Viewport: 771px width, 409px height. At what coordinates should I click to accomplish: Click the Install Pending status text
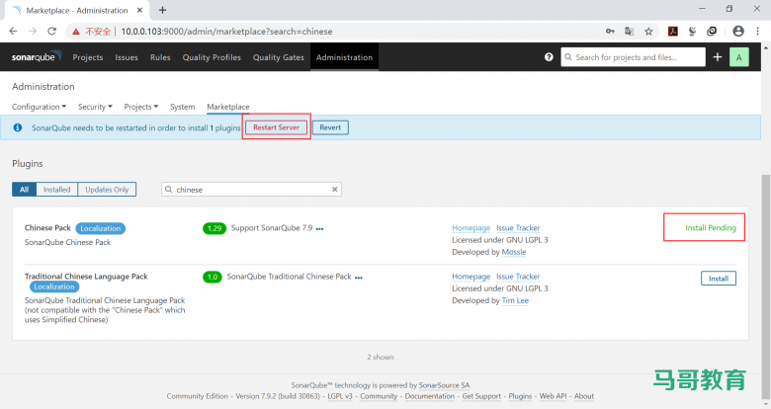point(711,227)
